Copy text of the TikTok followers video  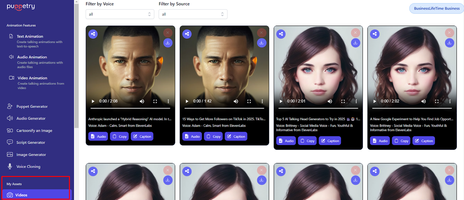[213, 136]
